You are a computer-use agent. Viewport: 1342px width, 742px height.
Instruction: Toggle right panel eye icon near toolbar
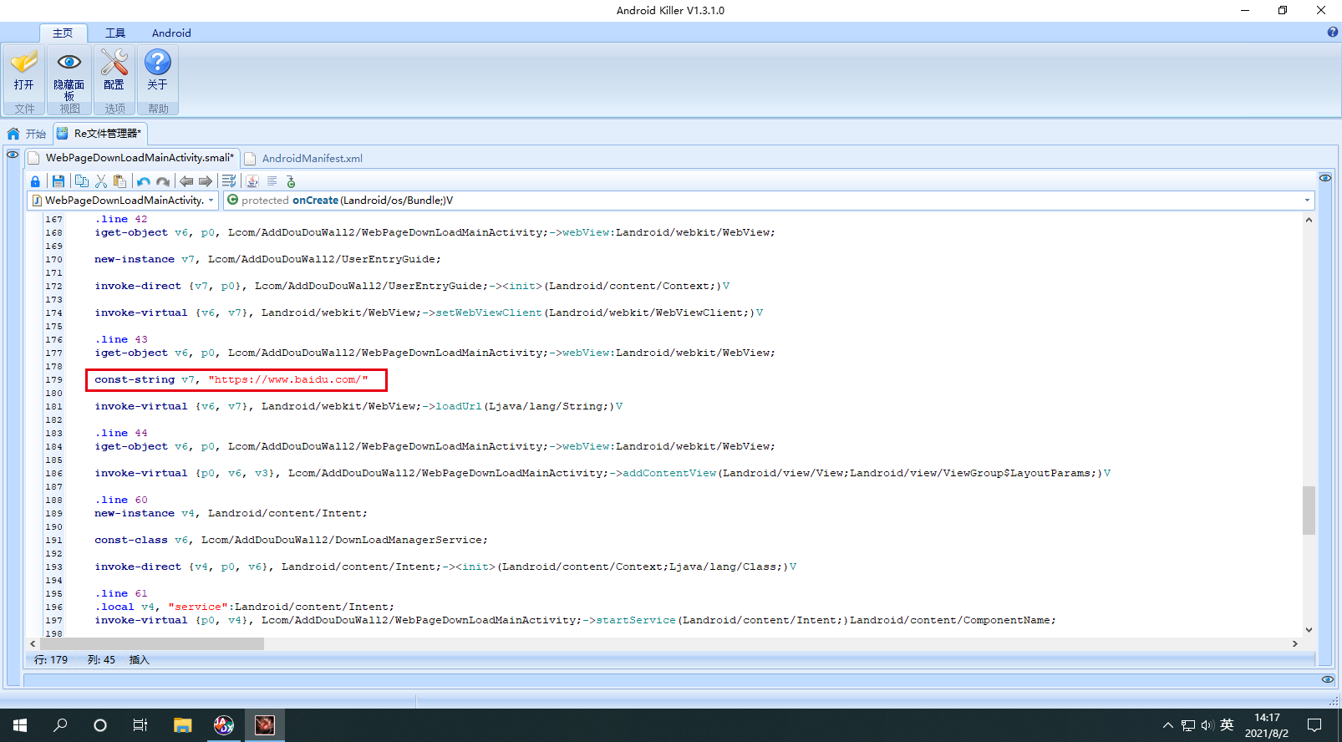(x=1325, y=178)
